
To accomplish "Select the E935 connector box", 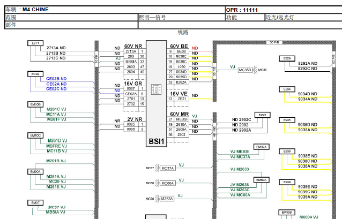I will pos(287,120).
